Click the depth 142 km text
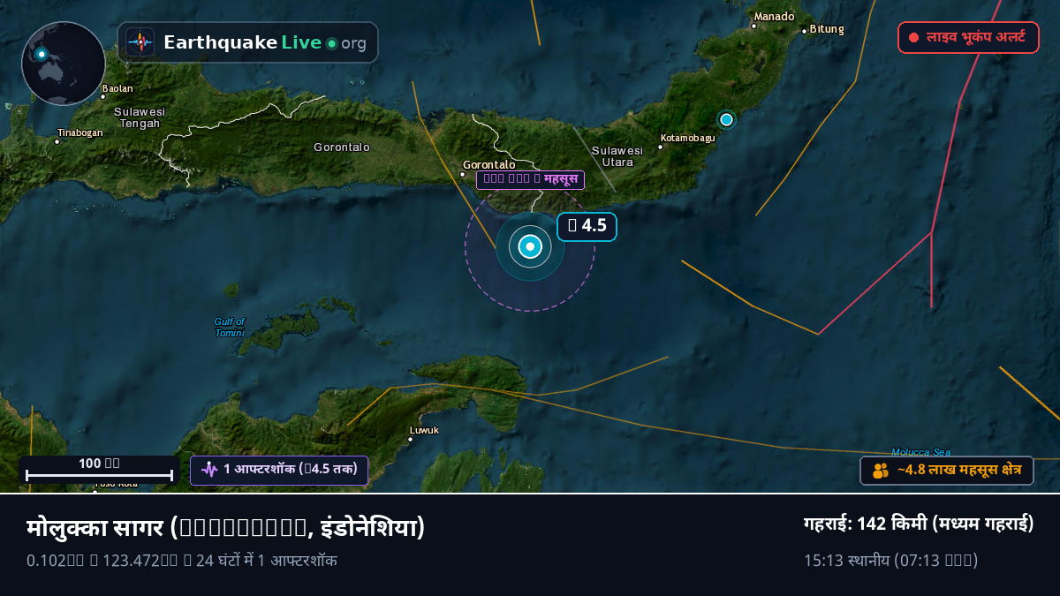1060x596 pixels. (x=919, y=524)
